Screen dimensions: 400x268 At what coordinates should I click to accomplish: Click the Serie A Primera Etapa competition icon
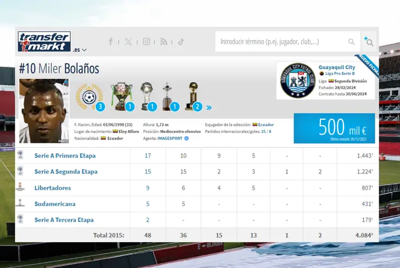[20, 155]
